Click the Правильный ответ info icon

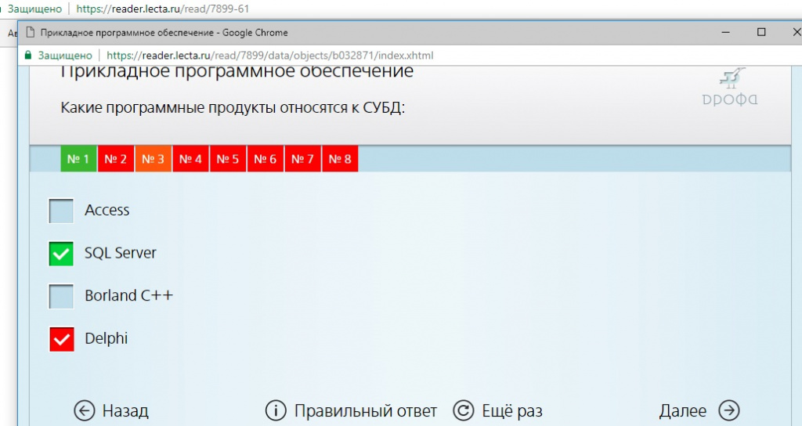(276, 410)
